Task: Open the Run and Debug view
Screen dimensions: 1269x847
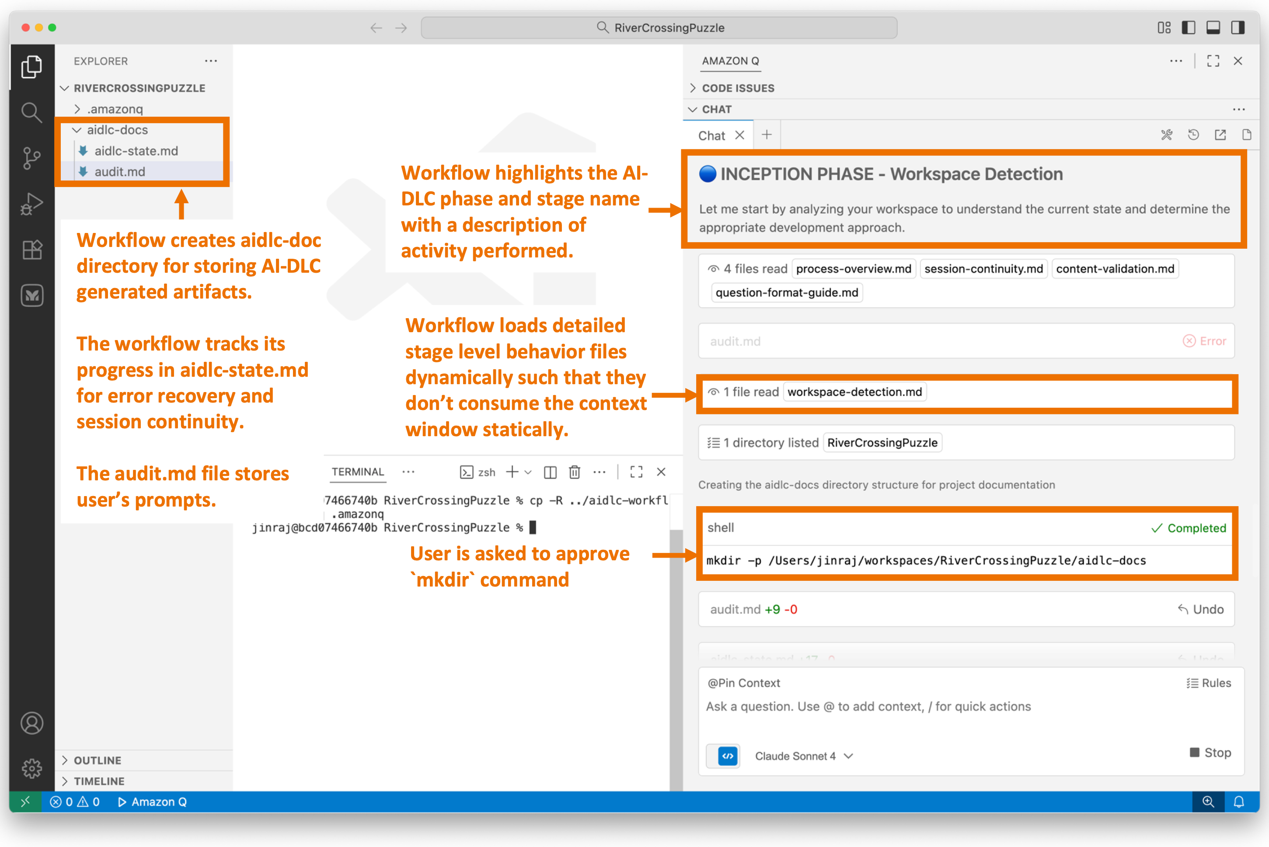Action: 31,204
